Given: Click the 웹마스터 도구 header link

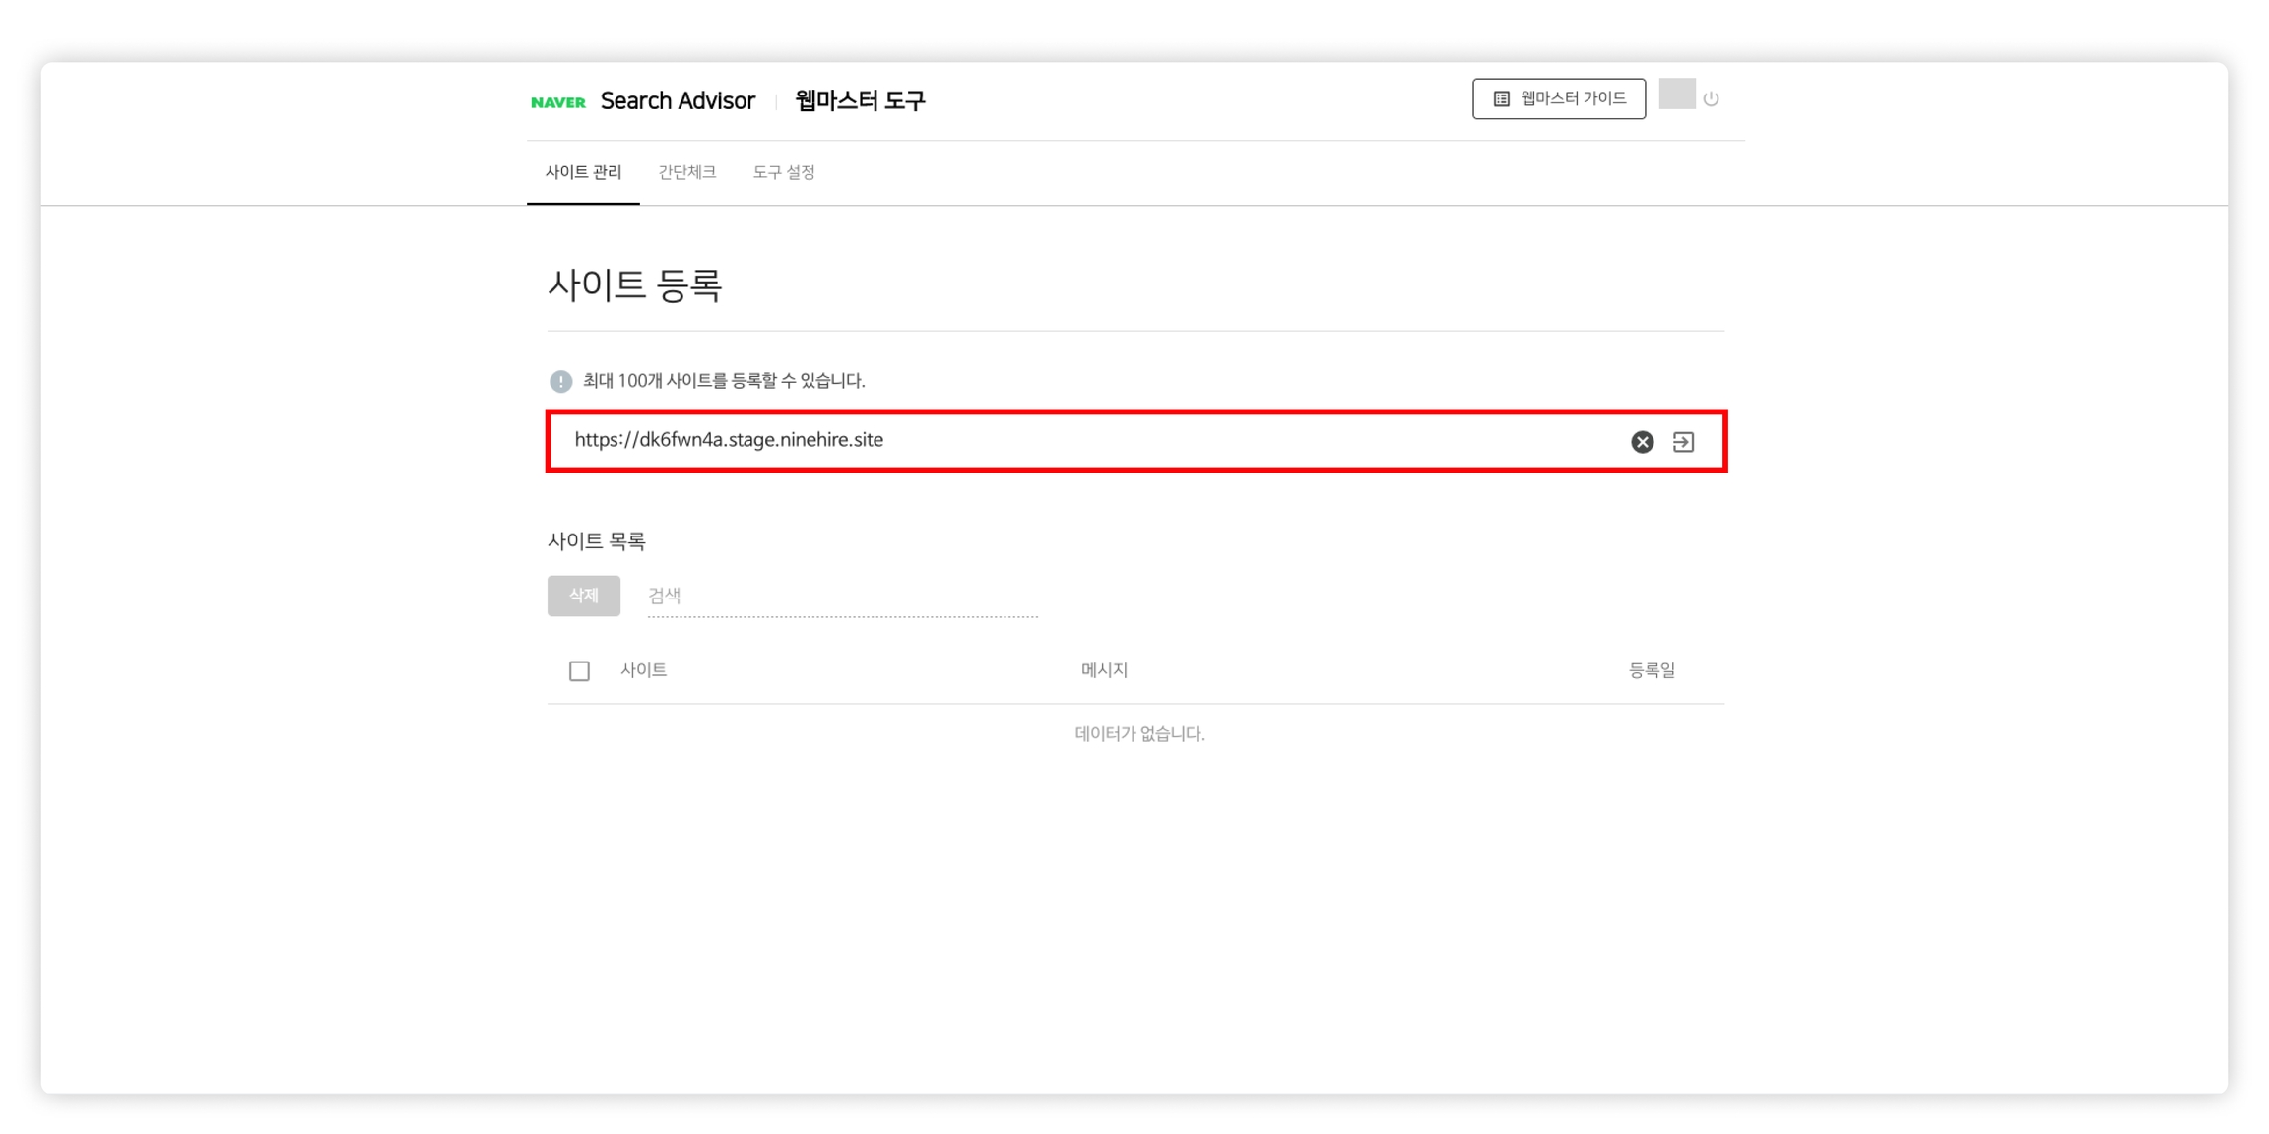Looking at the screenshot, I should click(x=860, y=100).
